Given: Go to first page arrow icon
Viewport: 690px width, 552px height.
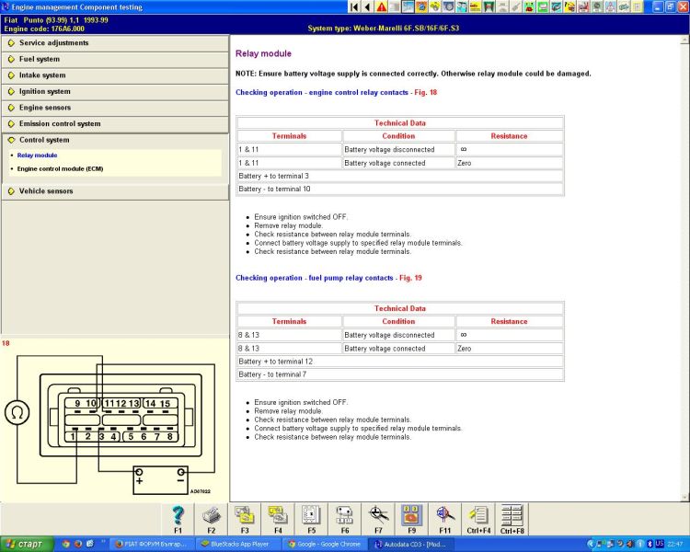Looking at the screenshot, I should tap(354, 6).
